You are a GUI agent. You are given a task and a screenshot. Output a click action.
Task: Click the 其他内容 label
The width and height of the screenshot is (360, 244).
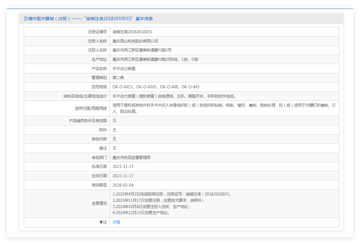(x=99, y=139)
